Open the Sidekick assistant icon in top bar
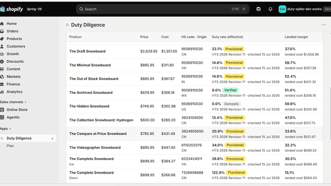This screenshot has width=331, height=186. tap(258, 9)
